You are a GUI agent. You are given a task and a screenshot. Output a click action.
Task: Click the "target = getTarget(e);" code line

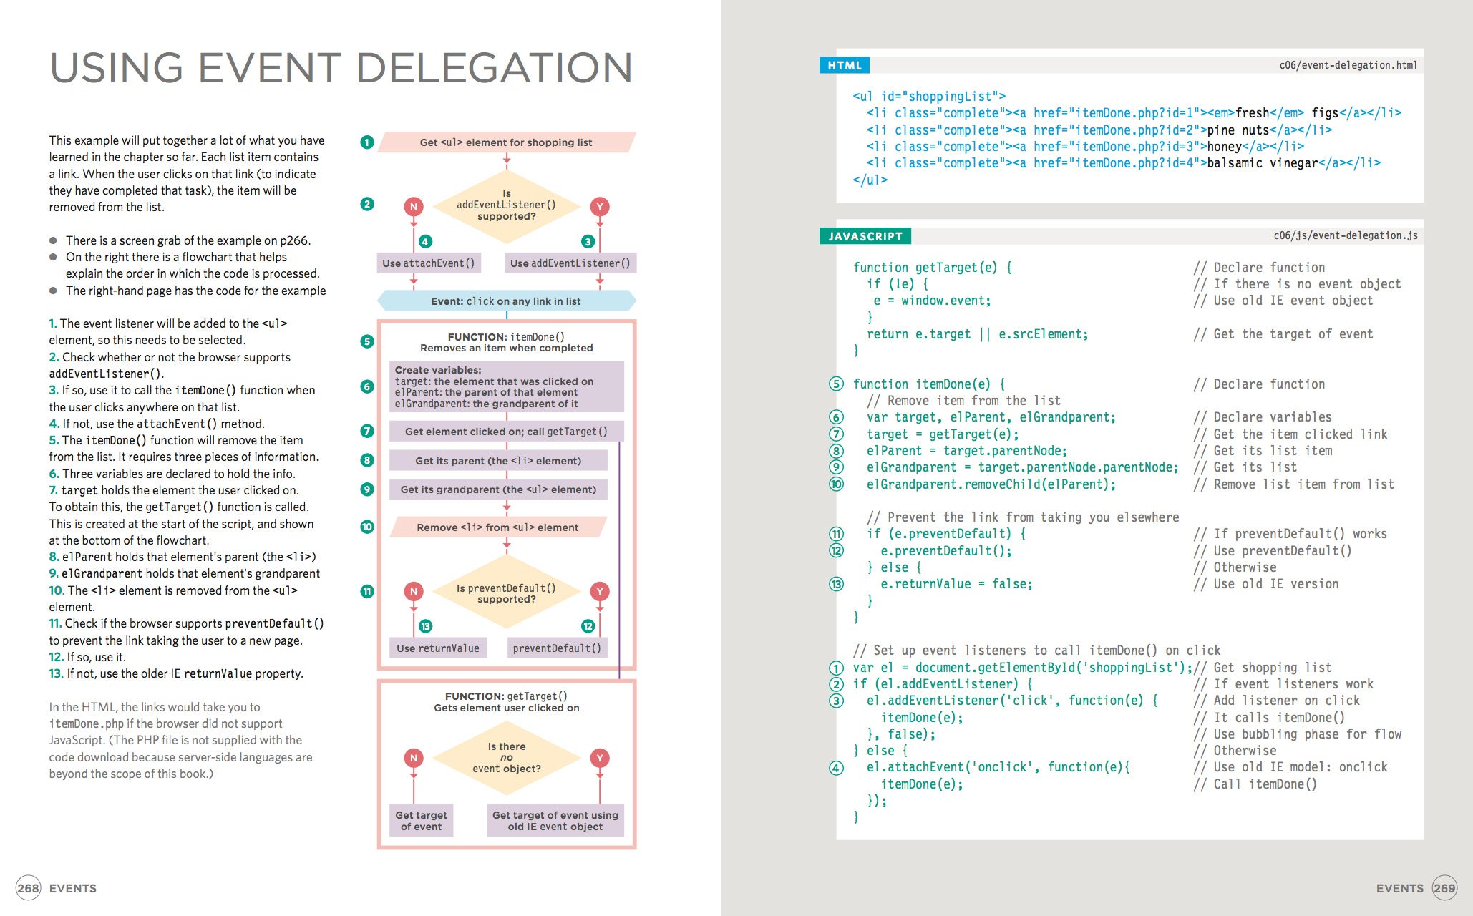click(943, 434)
